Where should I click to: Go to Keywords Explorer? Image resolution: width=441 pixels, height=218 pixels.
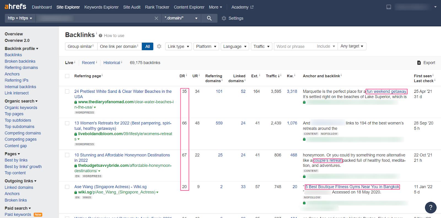(101, 7)
